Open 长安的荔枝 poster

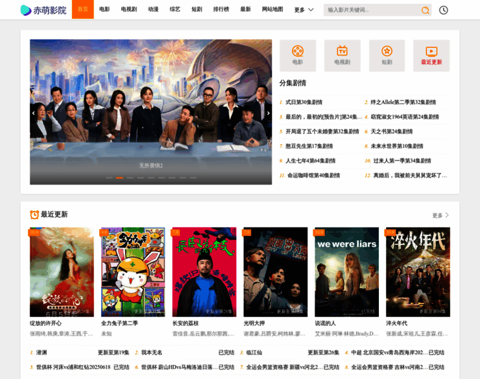pyautogui.click(x=204, y=272)
